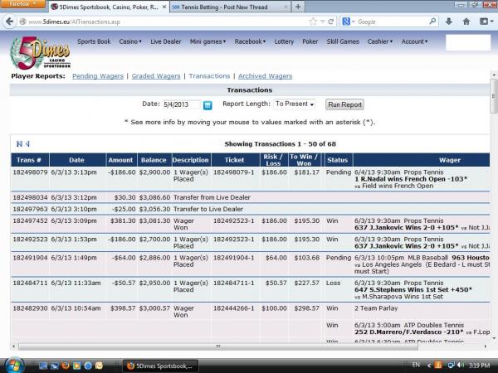
Task: Expand the Report Length dropdown
Action: pyautogui.click(x=295, y=104)
